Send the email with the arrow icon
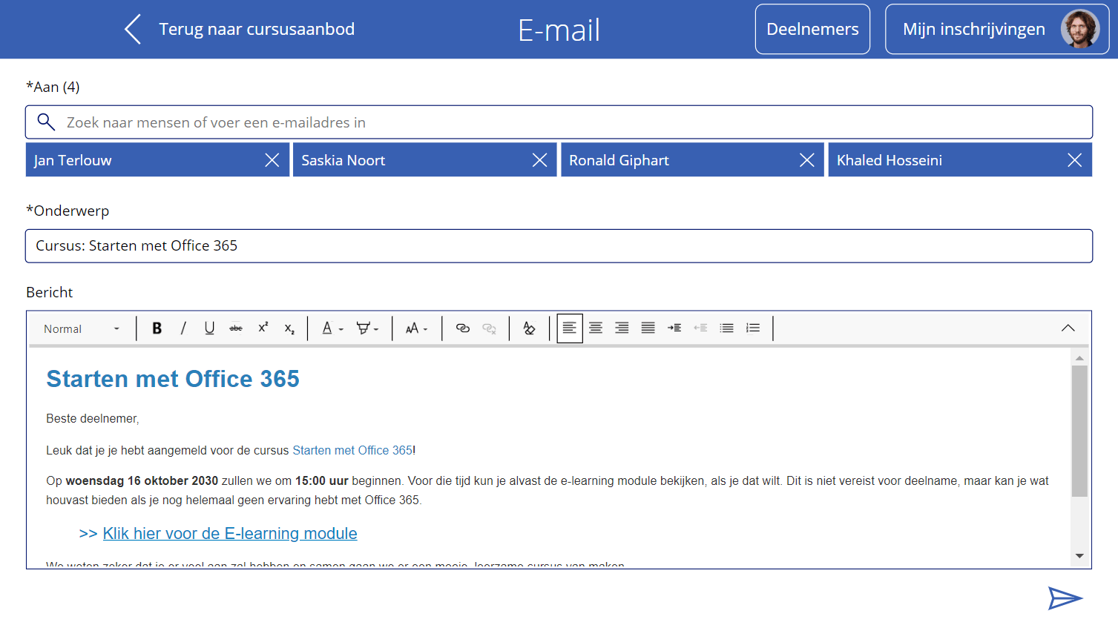The image size is (1118, 628). (x=1065, y=598)
